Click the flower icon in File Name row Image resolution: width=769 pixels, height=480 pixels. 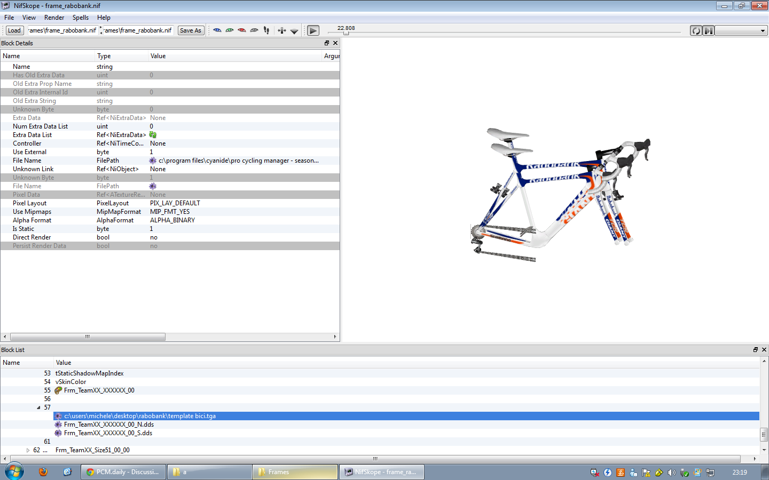click(x=153, y=161)
